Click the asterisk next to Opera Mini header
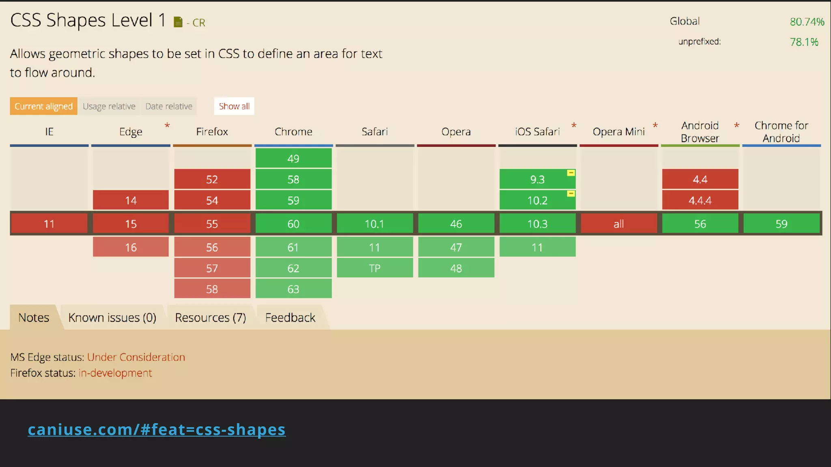Screen dimensions: 831x467 tap(655, 126)
